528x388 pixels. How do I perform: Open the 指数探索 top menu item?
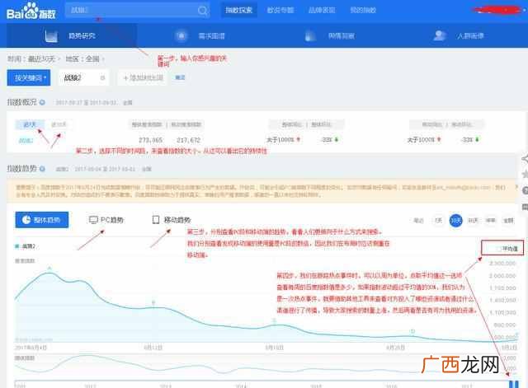point(238,11)
